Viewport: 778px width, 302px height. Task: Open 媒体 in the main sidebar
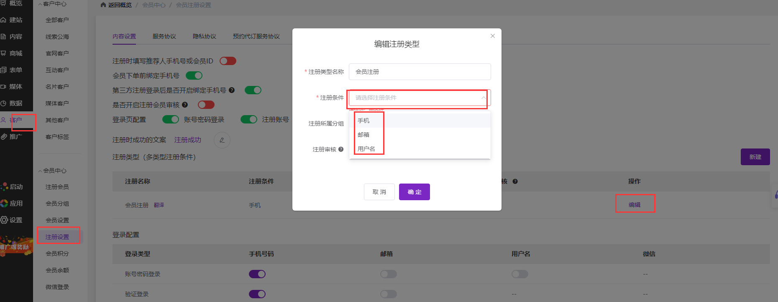pyautogui.click(x=12, y=87)
